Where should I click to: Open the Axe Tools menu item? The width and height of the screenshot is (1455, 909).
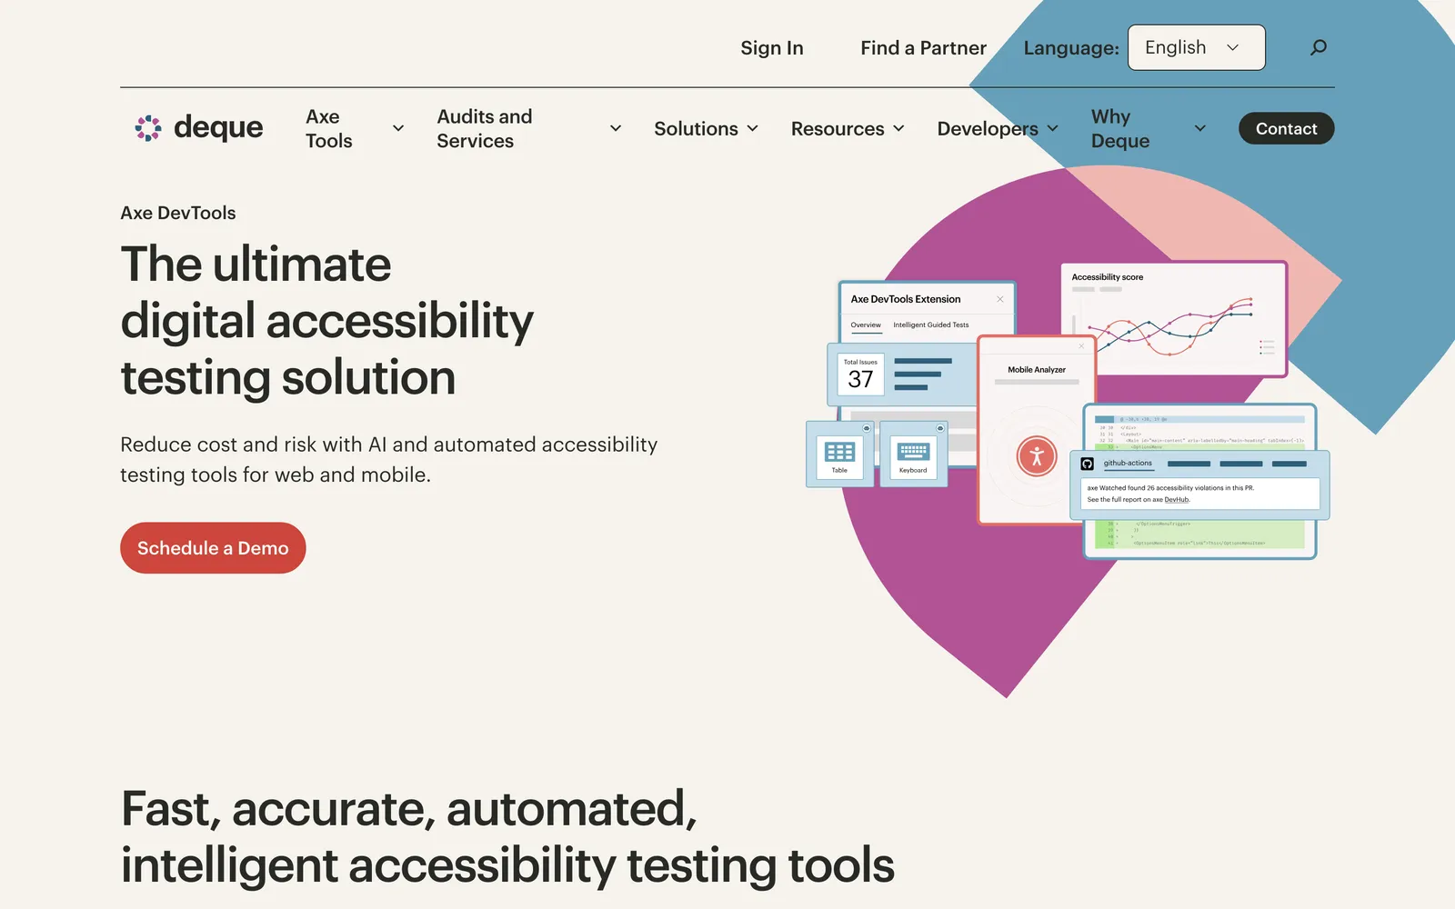(x=329, y=128)
